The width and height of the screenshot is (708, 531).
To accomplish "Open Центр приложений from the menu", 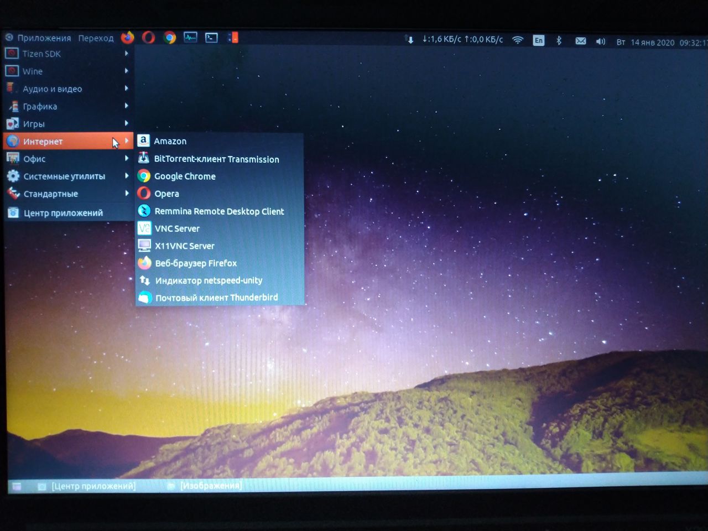I will click(x=68, y=212).
